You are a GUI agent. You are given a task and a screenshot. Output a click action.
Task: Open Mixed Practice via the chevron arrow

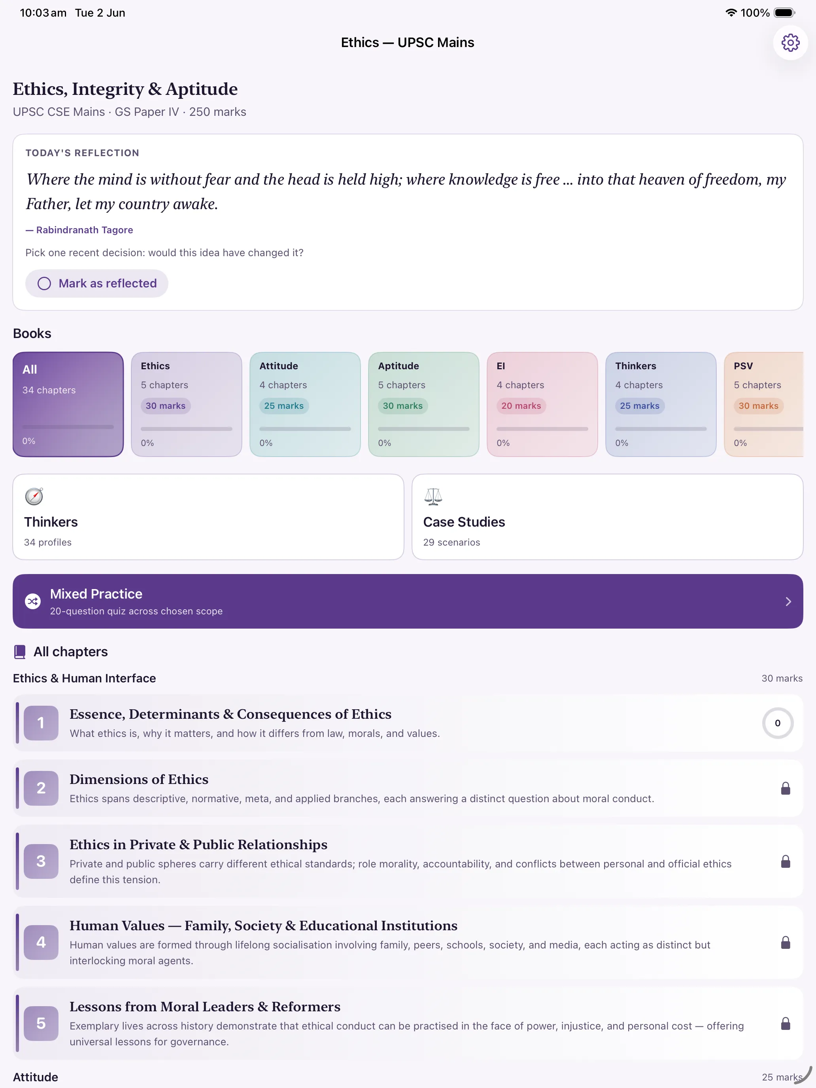click(x=788, y=601)
